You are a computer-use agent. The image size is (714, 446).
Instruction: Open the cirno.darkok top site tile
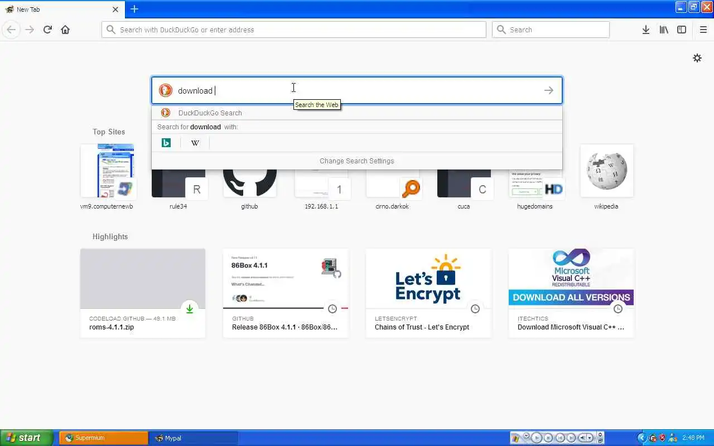coord(393,190)
